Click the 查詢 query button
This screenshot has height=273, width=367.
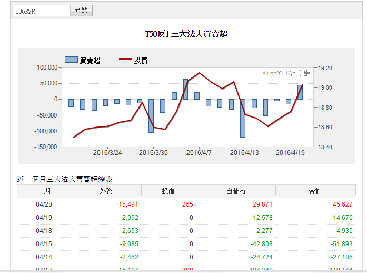(82, 11)
